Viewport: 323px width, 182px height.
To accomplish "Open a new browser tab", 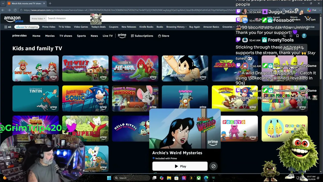I will [x=50, y=3].
